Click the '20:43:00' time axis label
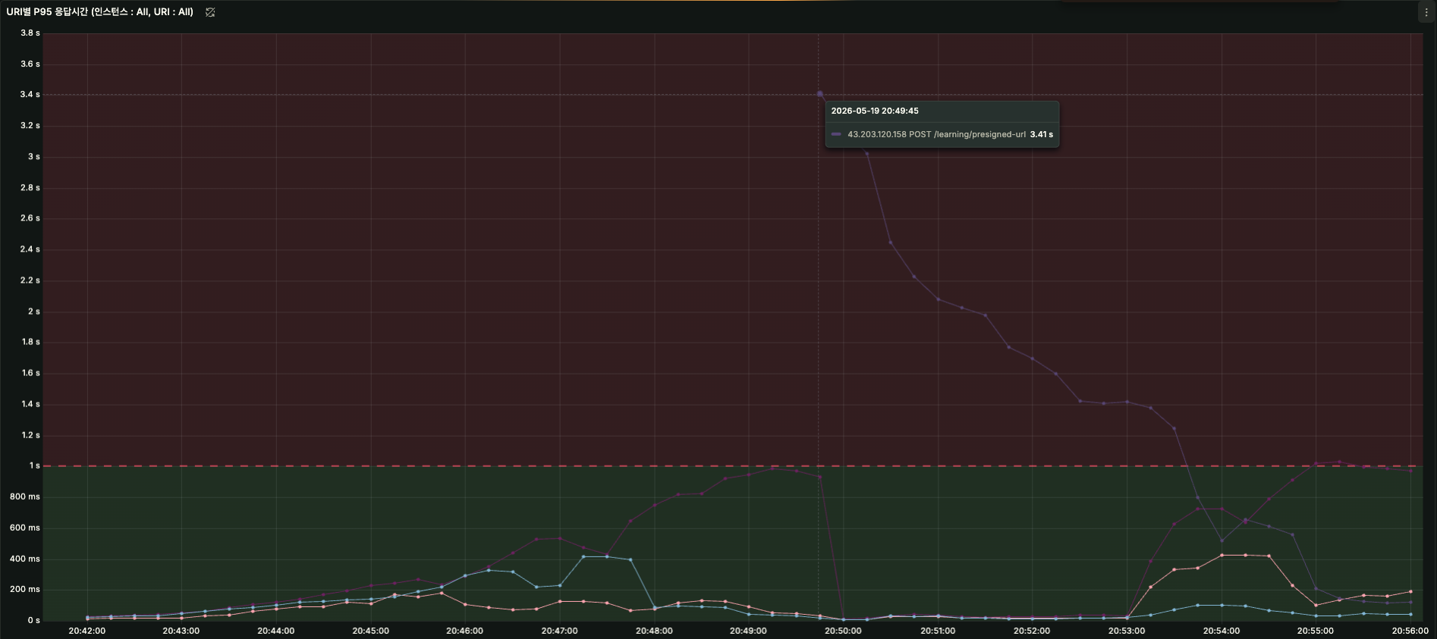The width and height of the screenshot is (1437, 639). pyautogui.click(x=181, y=631)
